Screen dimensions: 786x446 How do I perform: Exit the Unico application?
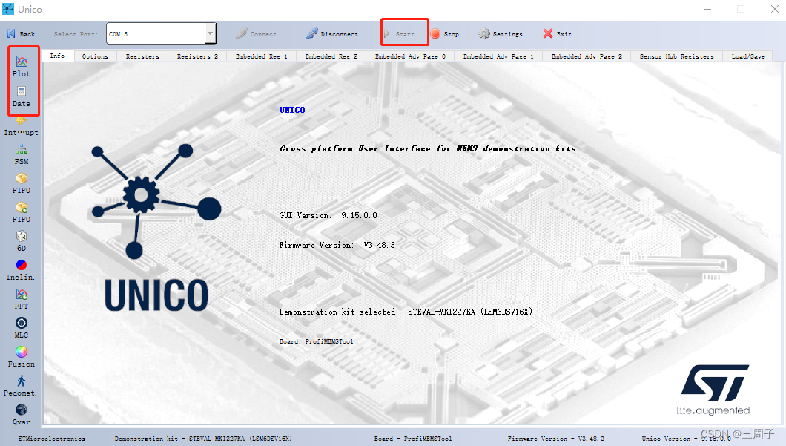(557, 34)
